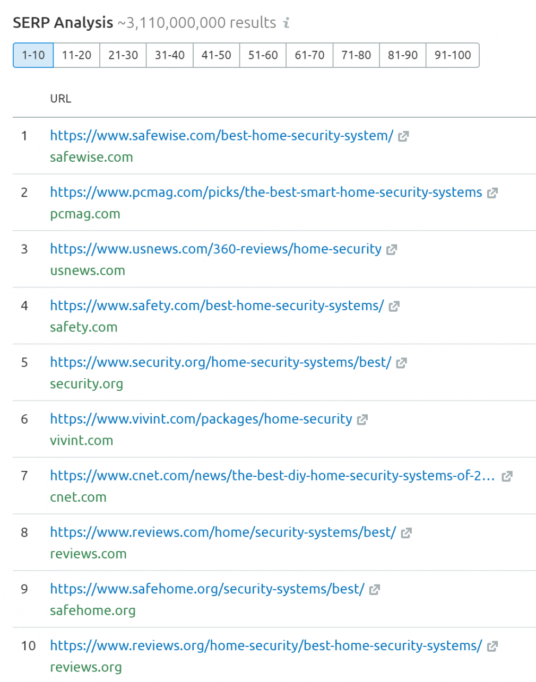Switch to the 61-70 results tab
Screen dimensions: 536x682
pos(310,55)
